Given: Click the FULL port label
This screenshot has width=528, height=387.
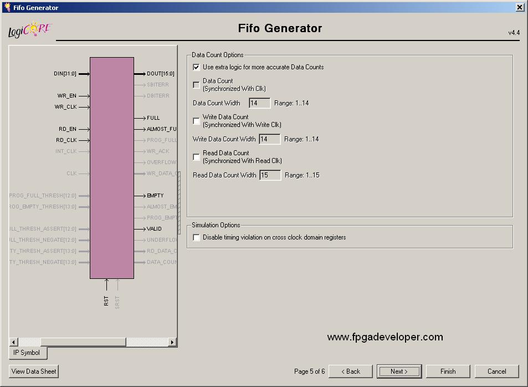Looking at the screenshot, I should (153, 118).
